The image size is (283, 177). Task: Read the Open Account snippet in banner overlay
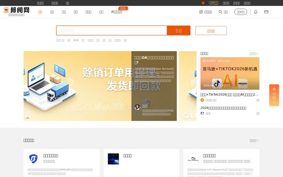154,75
